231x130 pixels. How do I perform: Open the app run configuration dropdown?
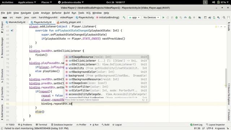pos(134,17)
